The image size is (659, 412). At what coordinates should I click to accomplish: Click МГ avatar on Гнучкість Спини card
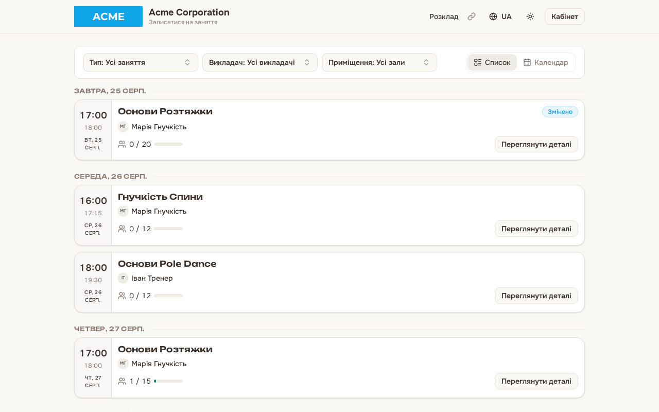coord(123,211)
